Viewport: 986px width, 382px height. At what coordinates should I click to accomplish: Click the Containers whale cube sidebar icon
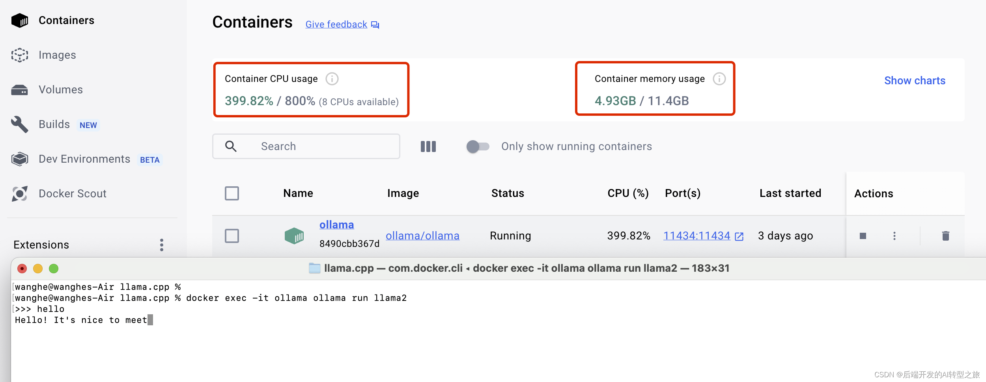pyautogui.click(x=20, y=20)
